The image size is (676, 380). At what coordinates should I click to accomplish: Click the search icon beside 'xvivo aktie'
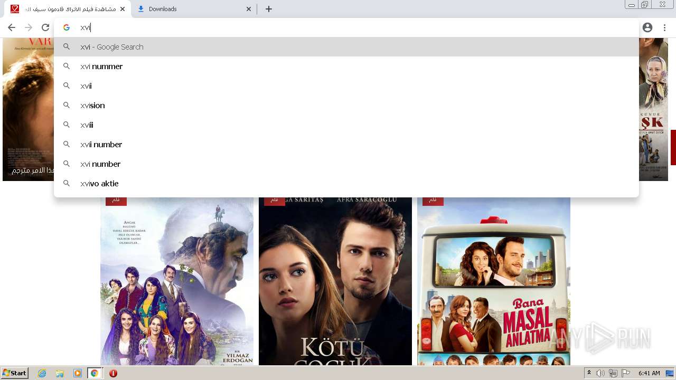67,184
